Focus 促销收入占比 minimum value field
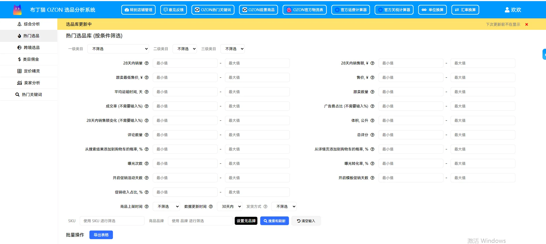 coord(185,192)
